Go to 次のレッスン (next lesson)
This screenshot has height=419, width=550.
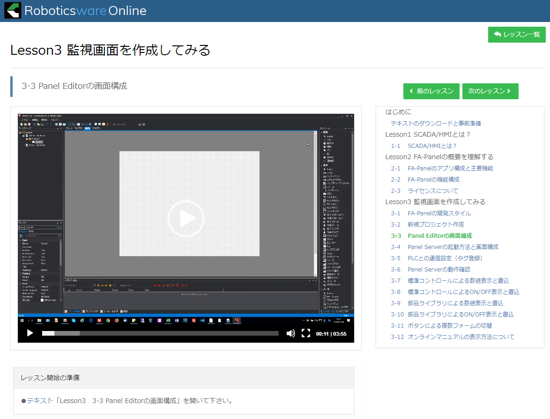490,91
